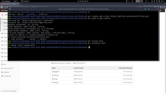This screenshot has height=93, width=166.
Task: Open the page actions three-dot menu in address bar
Action: (x=137, y=7)
